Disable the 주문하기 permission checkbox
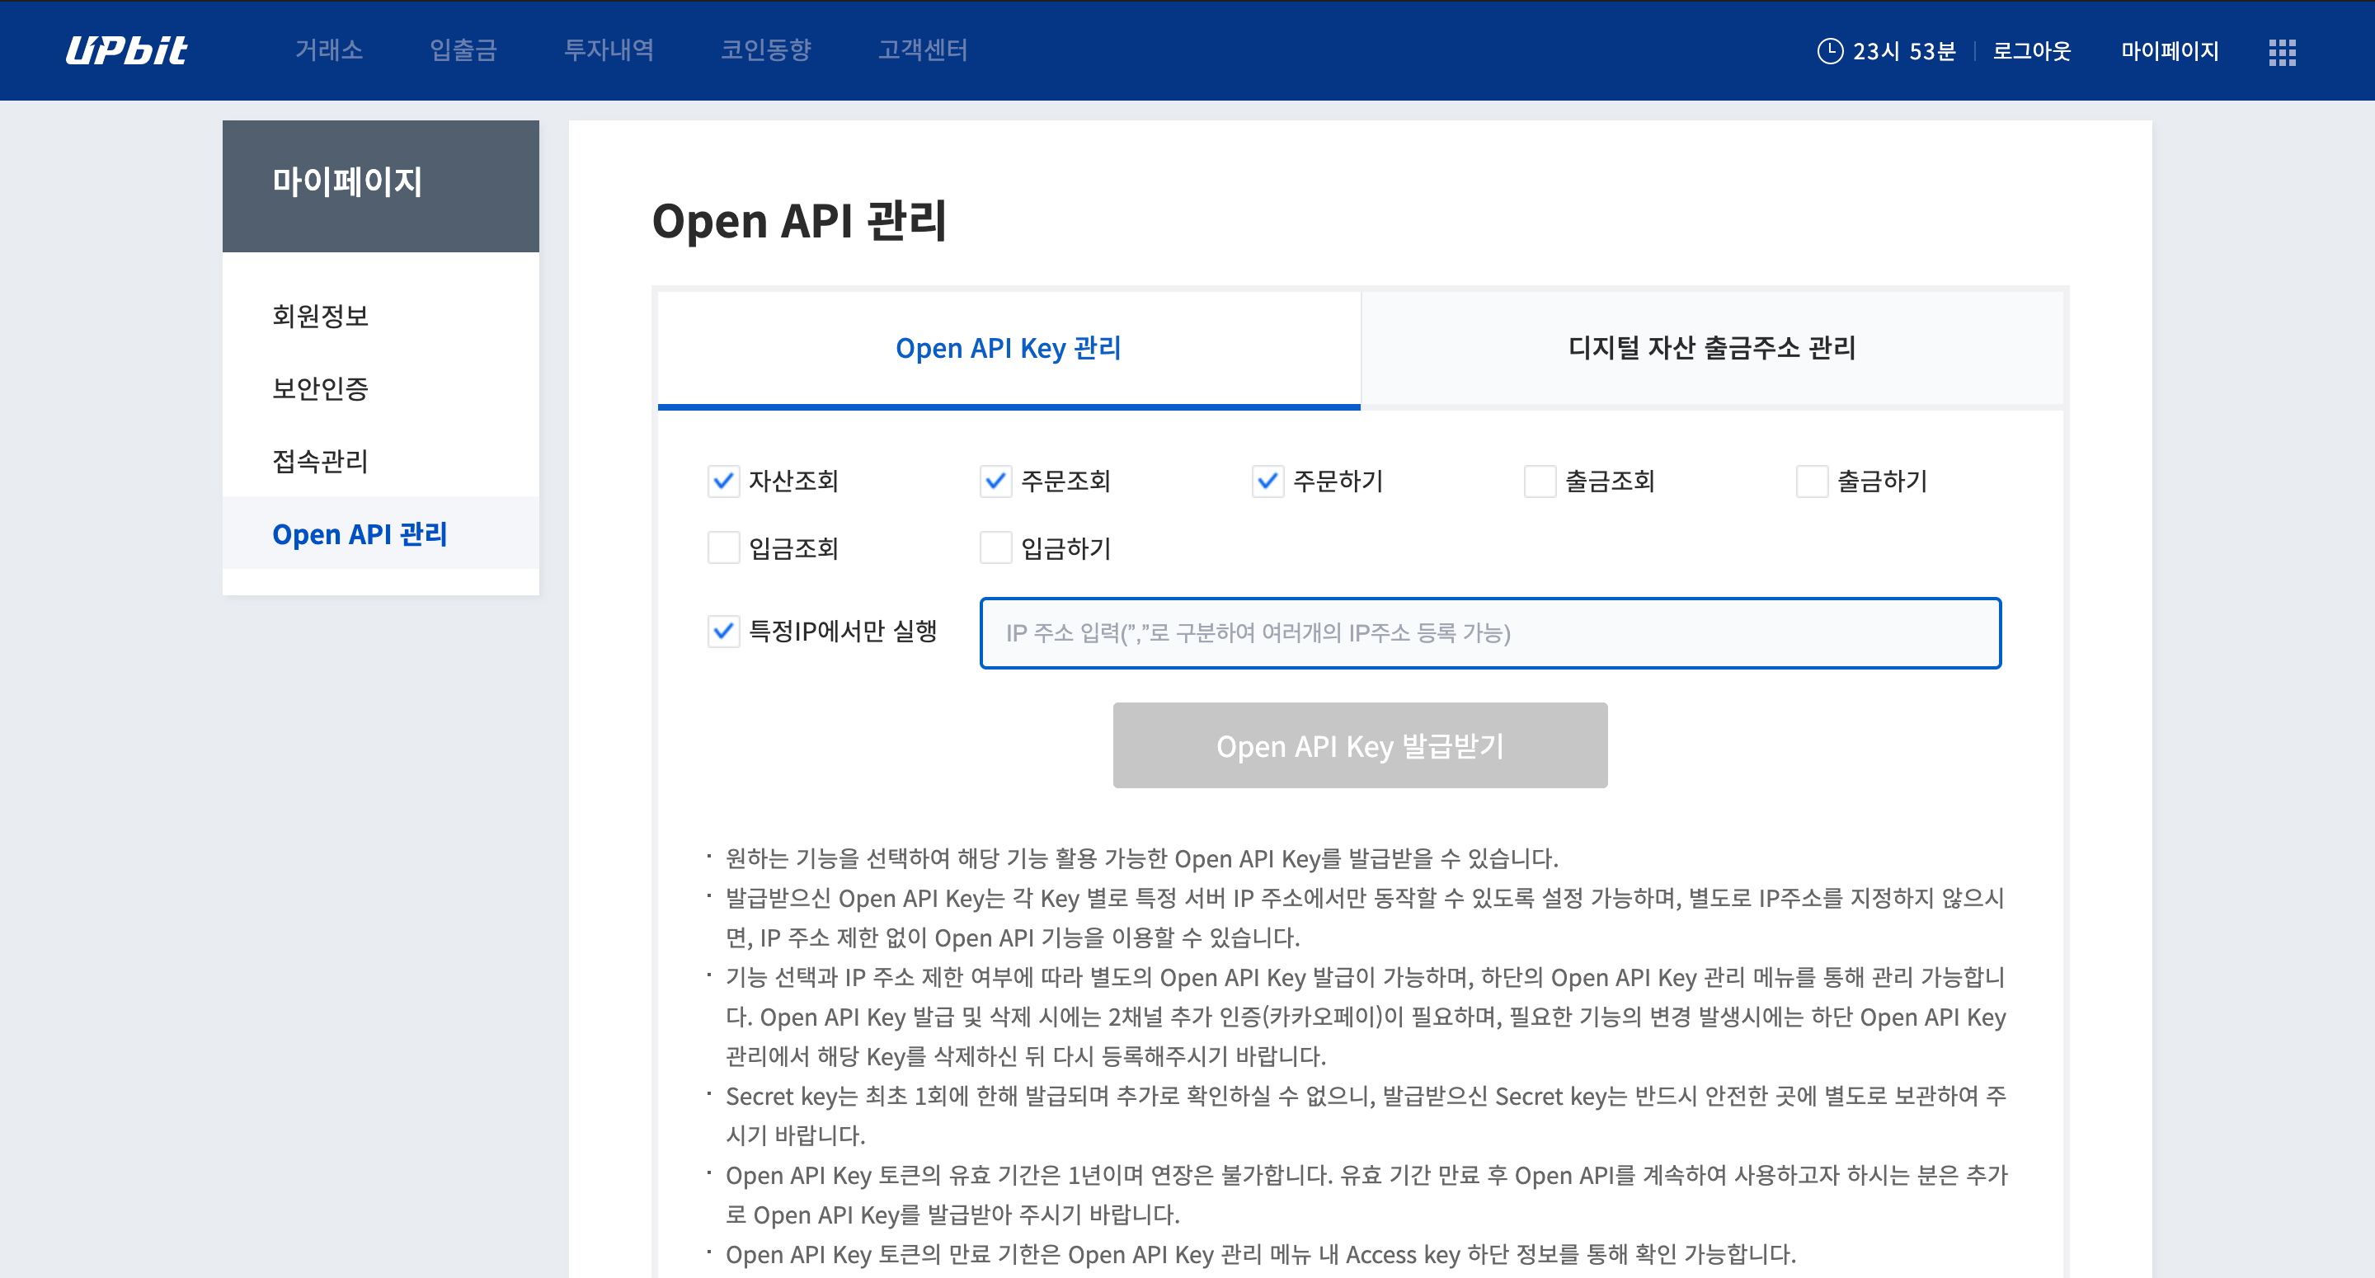2375x1278 pixels. (1267, 482)
